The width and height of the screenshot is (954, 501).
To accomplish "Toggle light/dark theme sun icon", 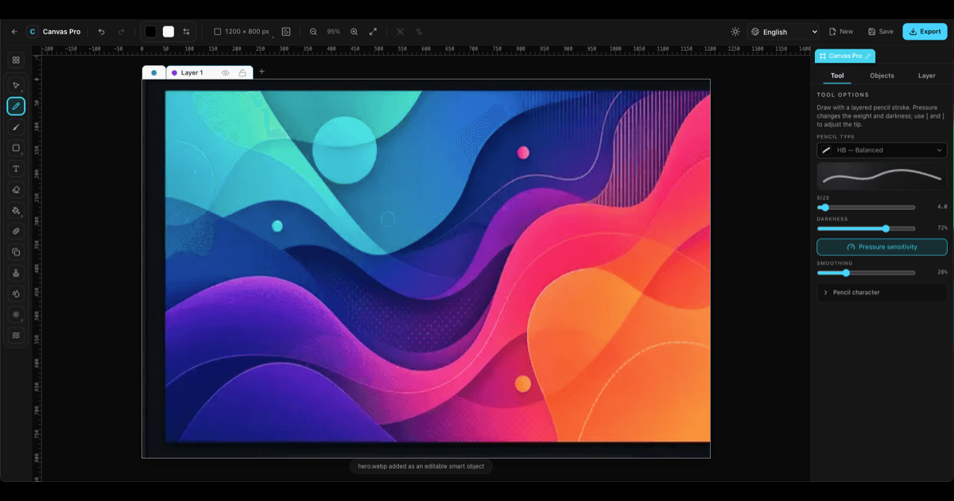I will point(735,32).
